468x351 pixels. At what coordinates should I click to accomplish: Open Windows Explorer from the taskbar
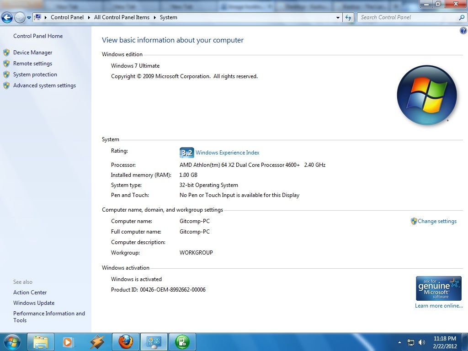point(41,342)
